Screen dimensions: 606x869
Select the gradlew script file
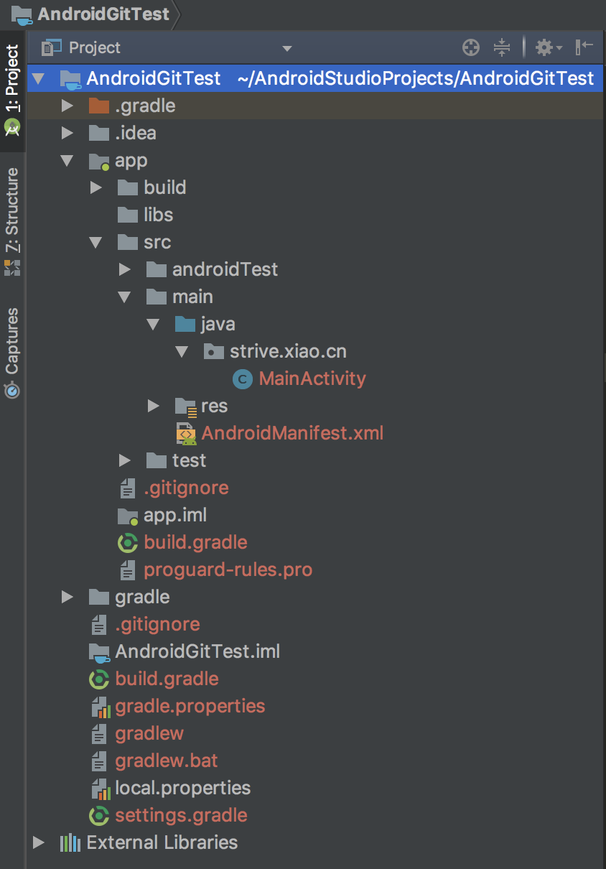[149, 734]
